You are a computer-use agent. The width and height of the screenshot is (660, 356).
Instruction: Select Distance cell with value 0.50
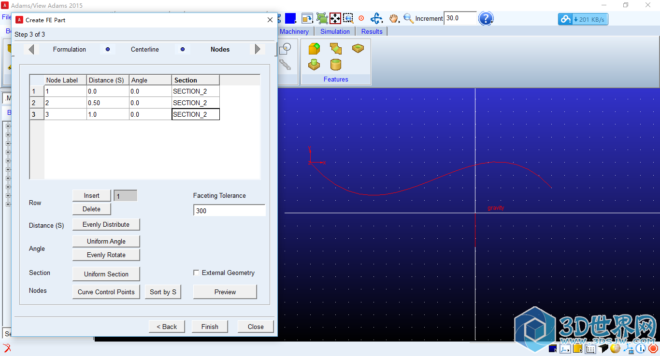coord(108,103)
